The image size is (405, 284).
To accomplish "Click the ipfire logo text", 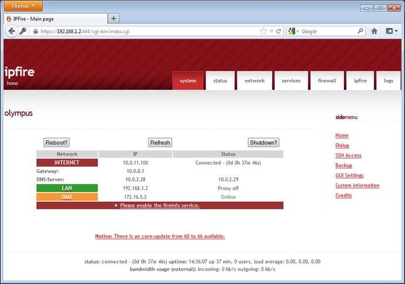I will click(x=19, y=72).
